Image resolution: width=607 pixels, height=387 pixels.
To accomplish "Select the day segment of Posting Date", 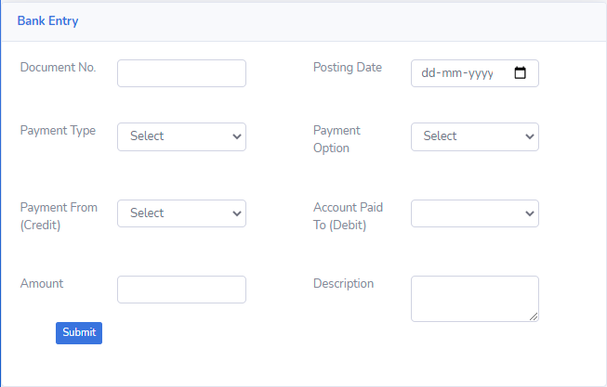I will 429,73.
